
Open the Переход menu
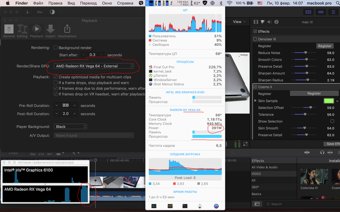pyautogui.click(x=88, y=3)
